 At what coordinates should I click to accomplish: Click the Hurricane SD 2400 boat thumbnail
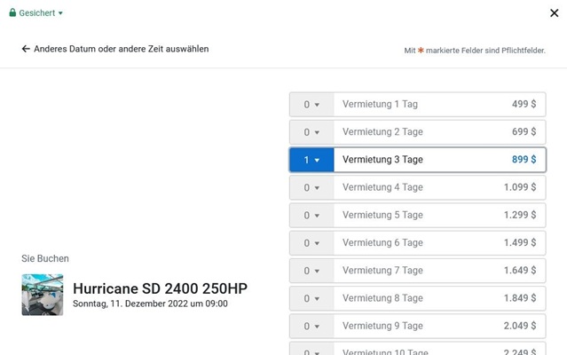[x=43, y=295]
